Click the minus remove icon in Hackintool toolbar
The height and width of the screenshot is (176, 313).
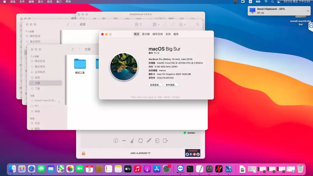point(124,141)
